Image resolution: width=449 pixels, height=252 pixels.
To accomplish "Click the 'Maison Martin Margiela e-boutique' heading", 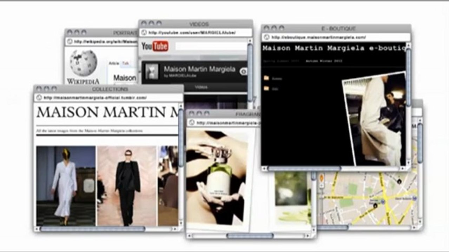I will point(334,48).
